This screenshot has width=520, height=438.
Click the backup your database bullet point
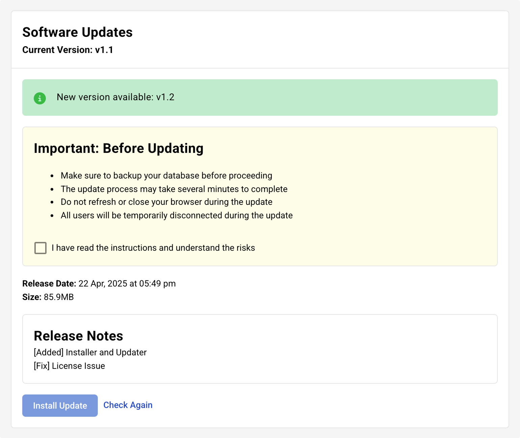166,176
